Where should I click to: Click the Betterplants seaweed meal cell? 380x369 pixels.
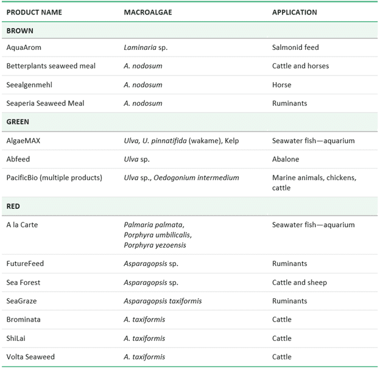pos(51,66)
